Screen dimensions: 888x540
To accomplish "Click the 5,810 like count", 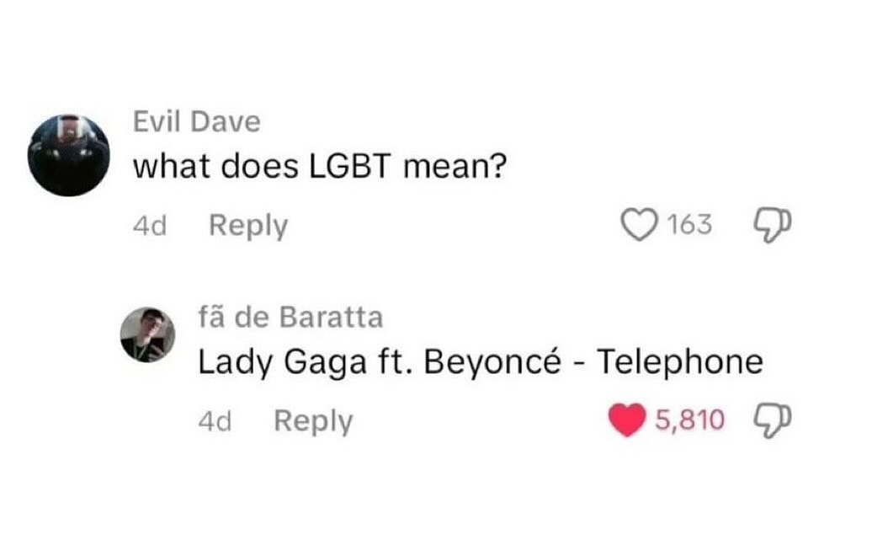I will tap(689, 420).
